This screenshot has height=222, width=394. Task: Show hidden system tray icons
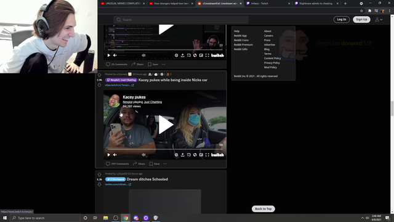pyautogui.click(x=363, y=218)
